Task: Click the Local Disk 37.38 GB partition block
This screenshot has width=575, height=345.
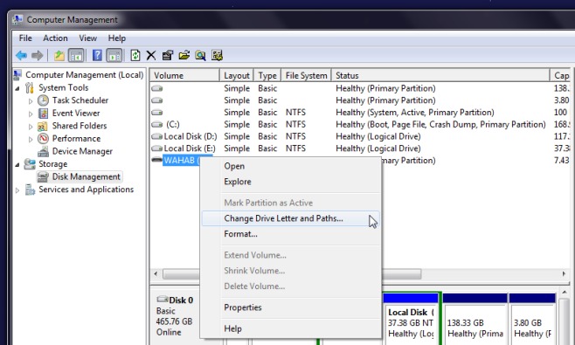Action: click(x=411, y=318)
